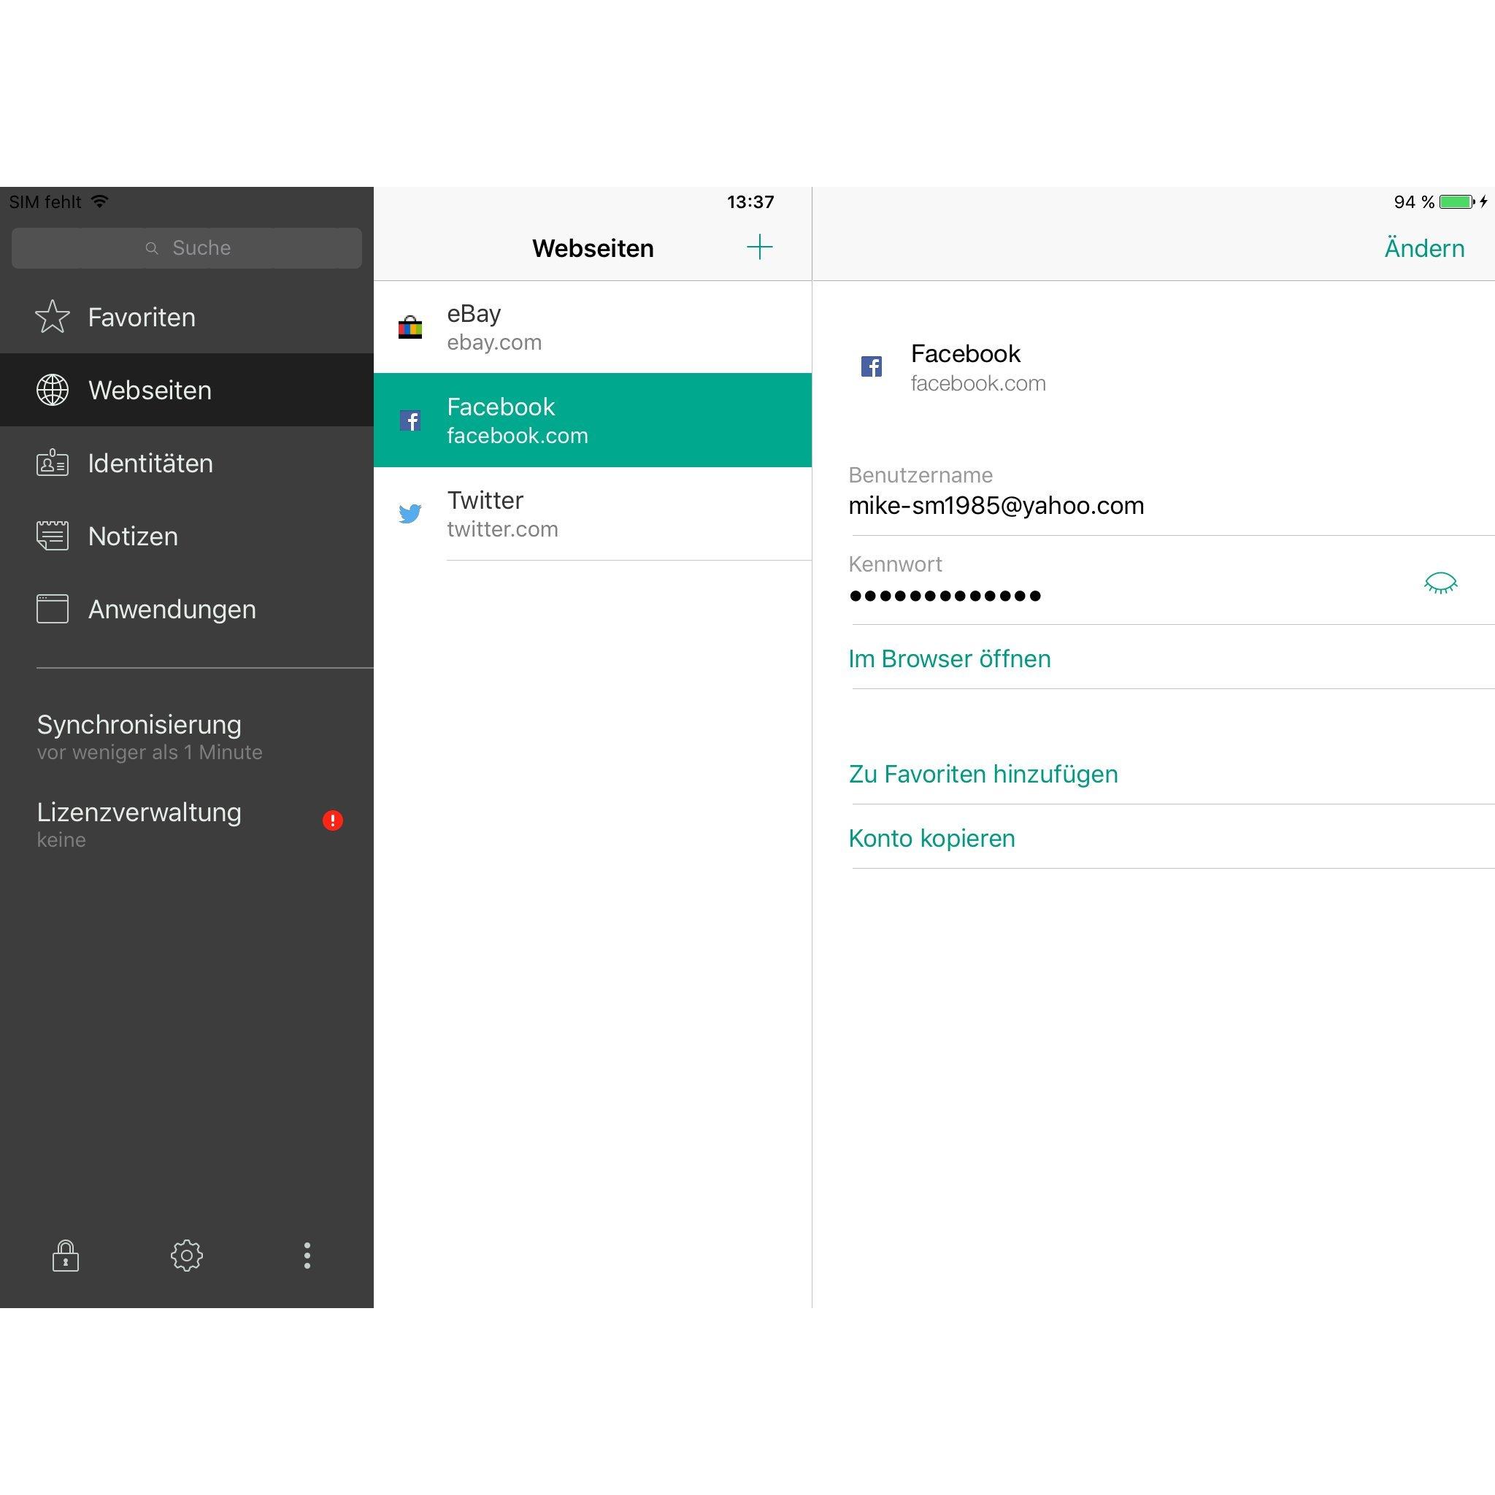Image resolution: width=1495 pixels, height=1495 pixels.
Task: Tap Ändern to edit the account
Action: coord(1425,248)
